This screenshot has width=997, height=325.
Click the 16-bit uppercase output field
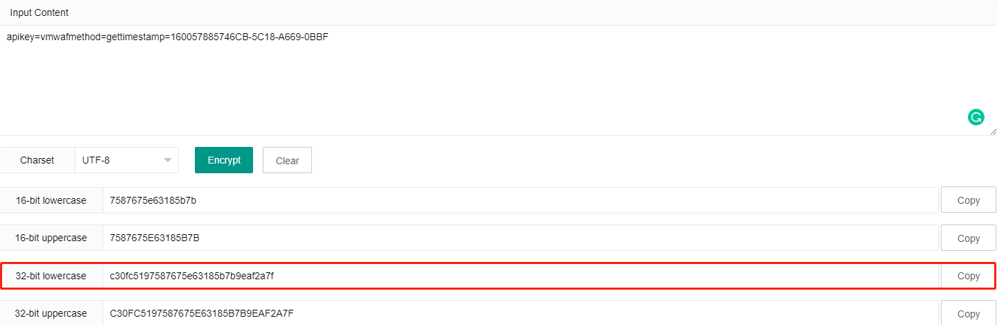(x=521, y=238)
